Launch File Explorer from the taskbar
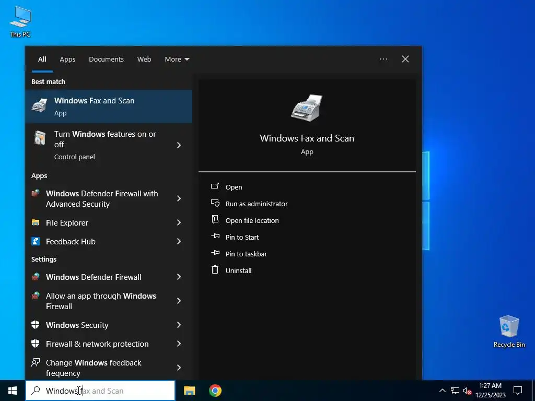The height and width of the screenshot is (401, 535). pyautogui.click(x=189, y=391)
